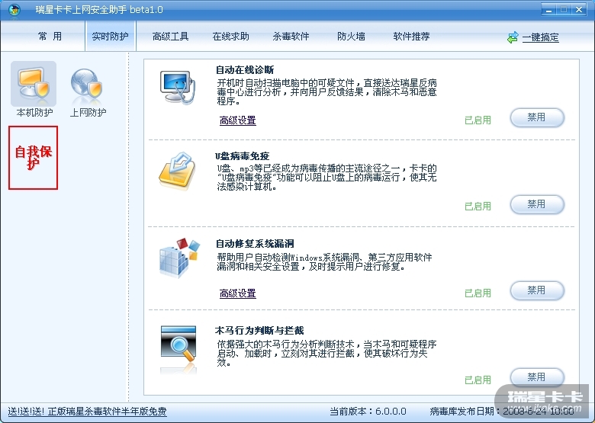Disable 自动在线诊断 with its 禁用 button

pyautogui.click(x=537, y=117)
